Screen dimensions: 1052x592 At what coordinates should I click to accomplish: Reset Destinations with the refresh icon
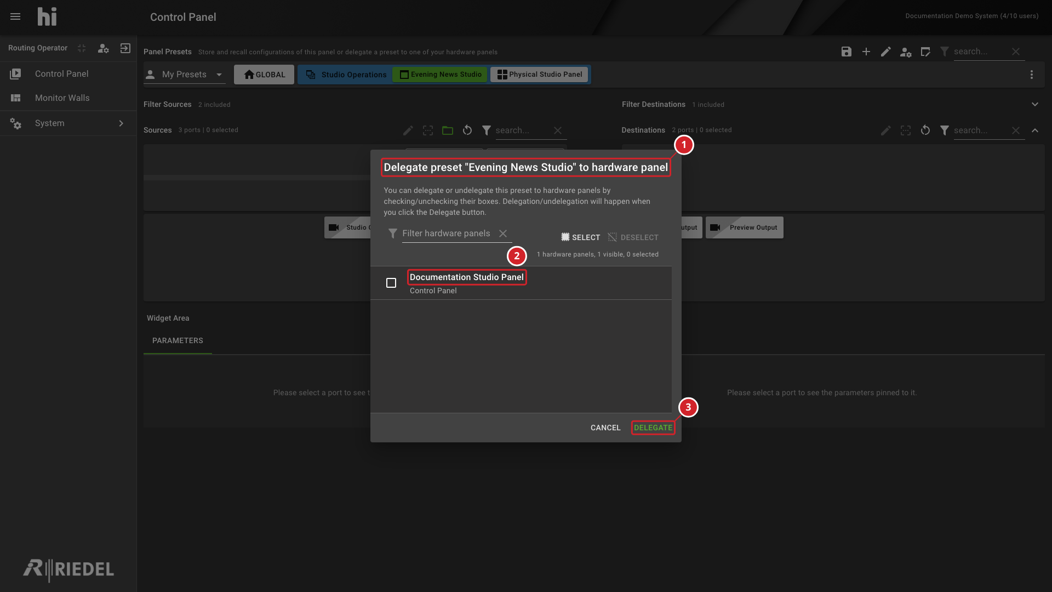coord(925,130)
